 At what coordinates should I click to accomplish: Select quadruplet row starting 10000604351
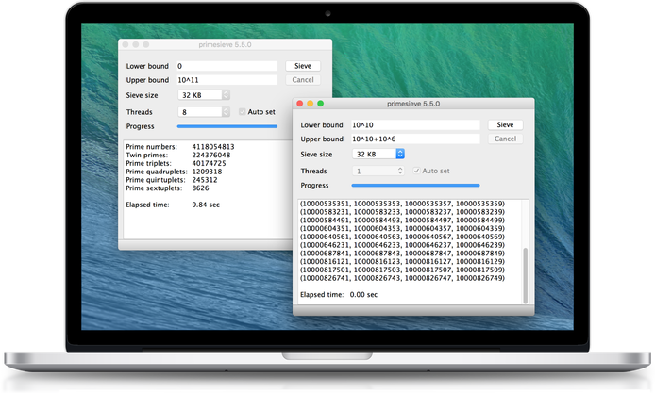[x=403, y=228]
